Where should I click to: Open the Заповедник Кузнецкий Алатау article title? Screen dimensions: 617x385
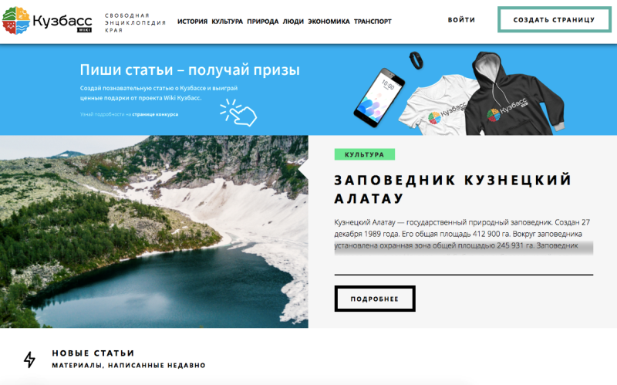point(453,189)
